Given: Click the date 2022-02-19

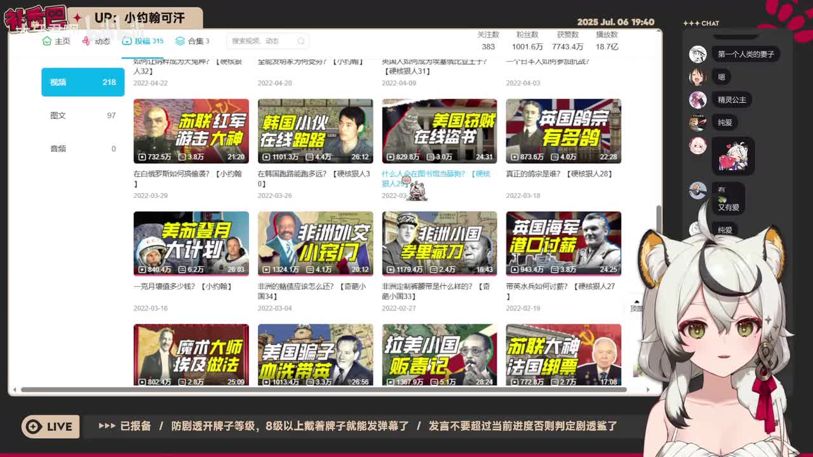Looking at the screenshot, I should [523, 308].
